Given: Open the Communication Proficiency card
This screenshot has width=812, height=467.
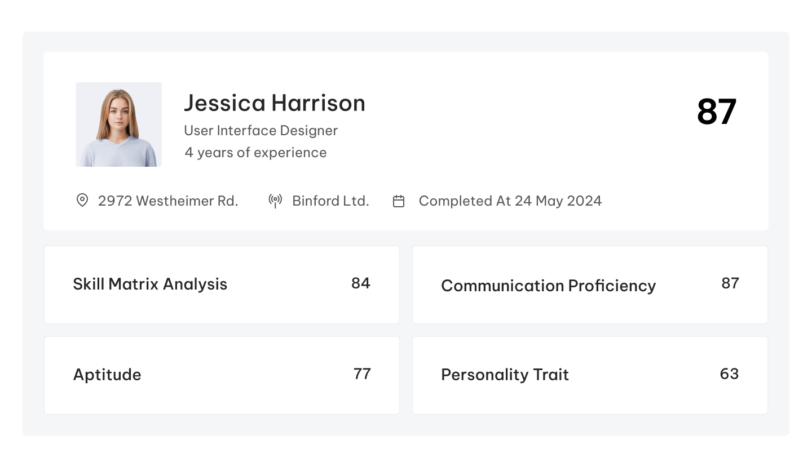Looking at the screenshot, I should click(x=590, y=284).
